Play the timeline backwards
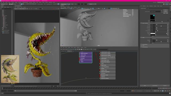This screenshot has height=96, width=171. click(164, 88)
